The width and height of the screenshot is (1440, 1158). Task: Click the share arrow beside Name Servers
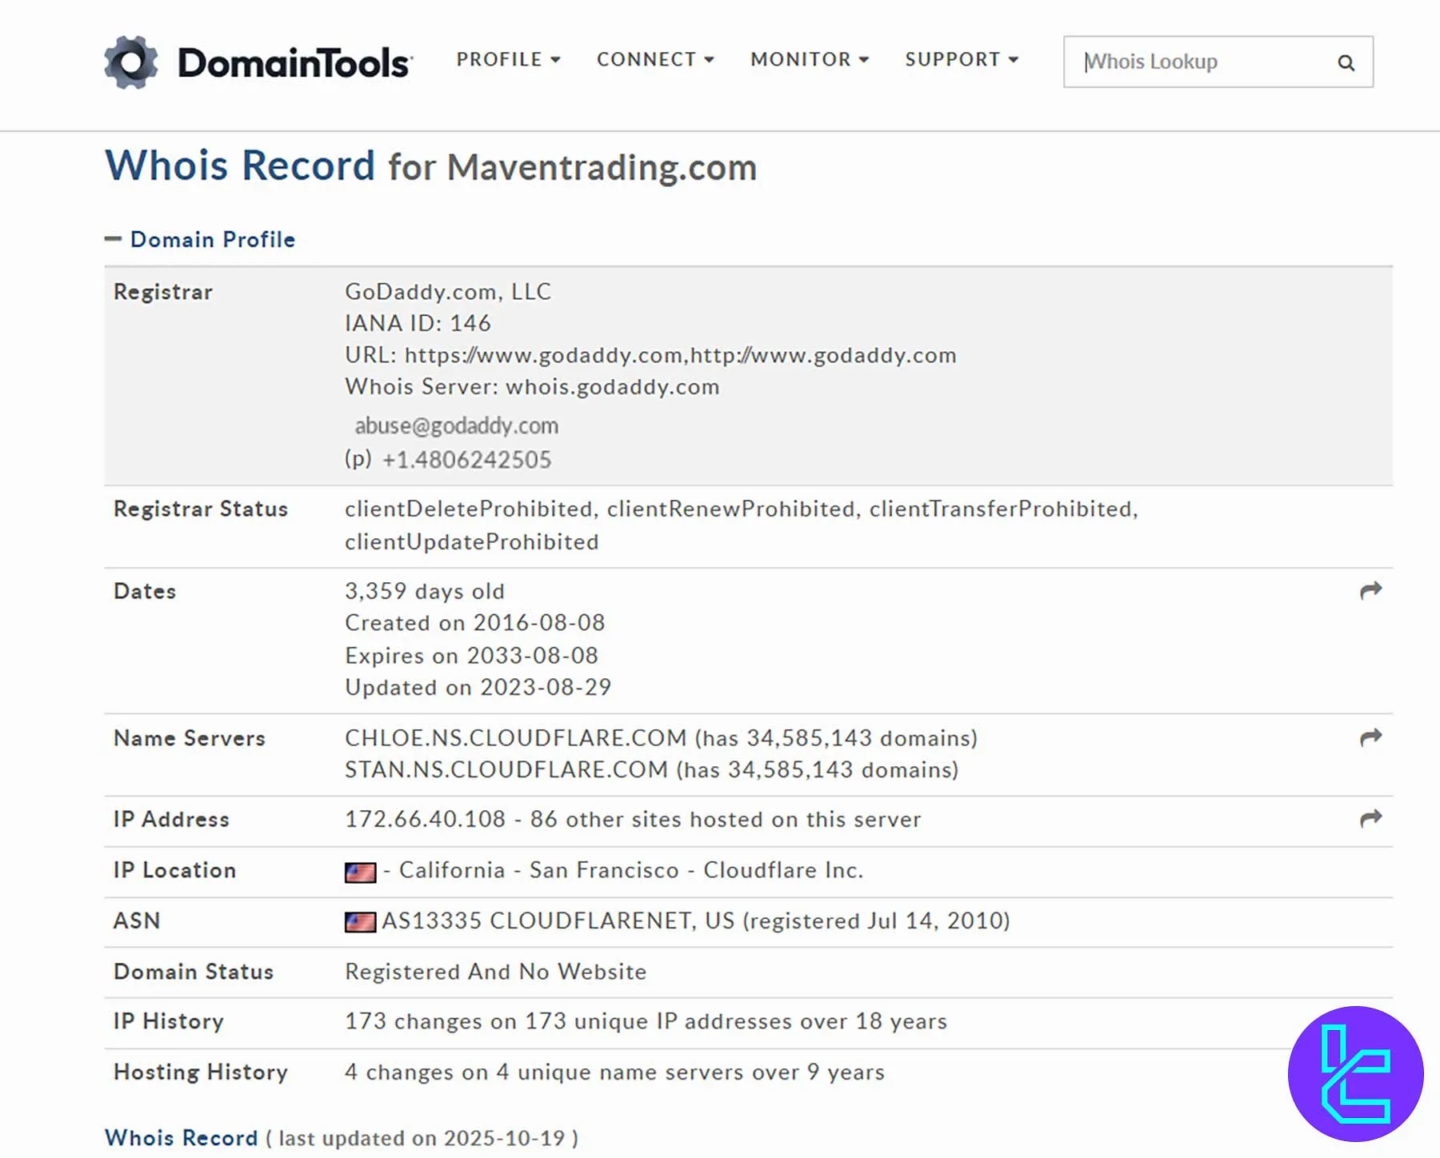click(x=1370, y=737)
